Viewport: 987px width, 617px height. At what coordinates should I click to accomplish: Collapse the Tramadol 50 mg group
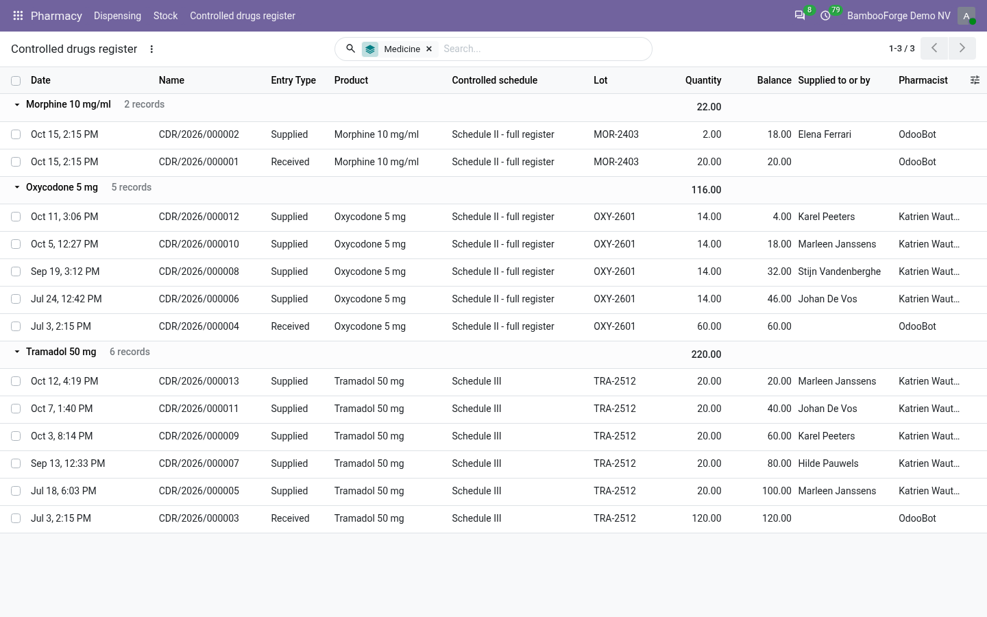(x=17, y=352)
